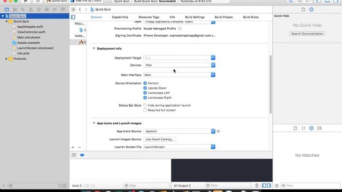Viewport: 342px width, 192px height.
Task: Click the remove target minus icon
Action: click(80, 147)
